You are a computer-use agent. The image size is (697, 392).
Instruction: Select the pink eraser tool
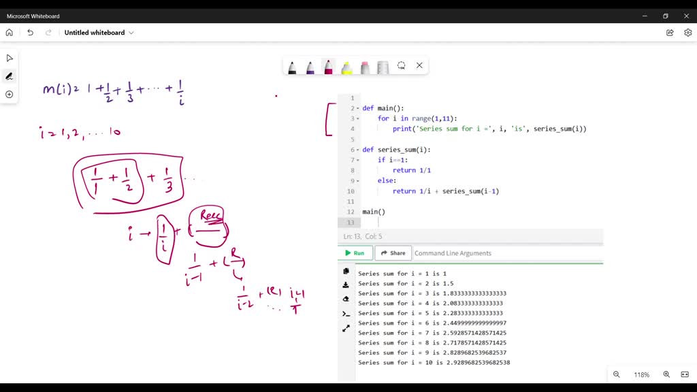coord(365,67)
